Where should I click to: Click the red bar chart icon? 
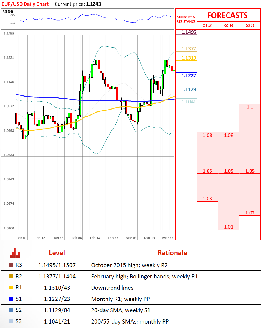coord(15,253)
